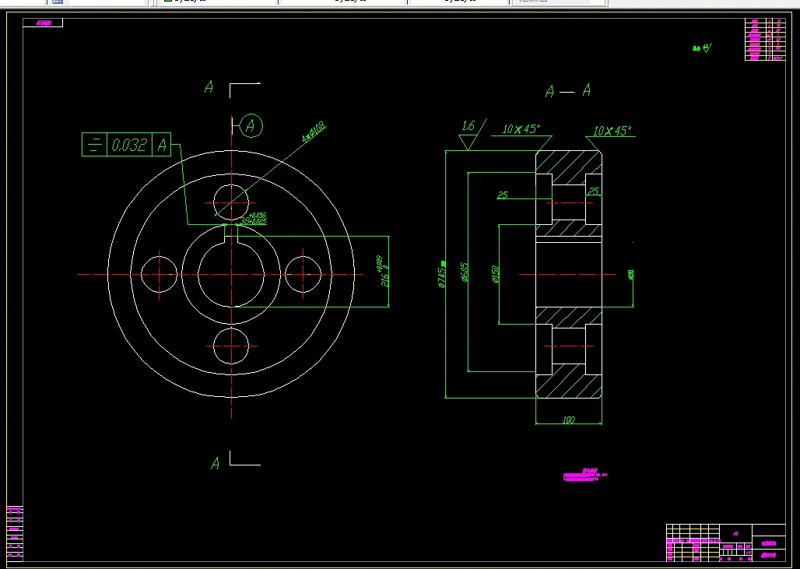Select the 10×45° chamfer note farthest from roughness symbol

[x=612, y=131]
